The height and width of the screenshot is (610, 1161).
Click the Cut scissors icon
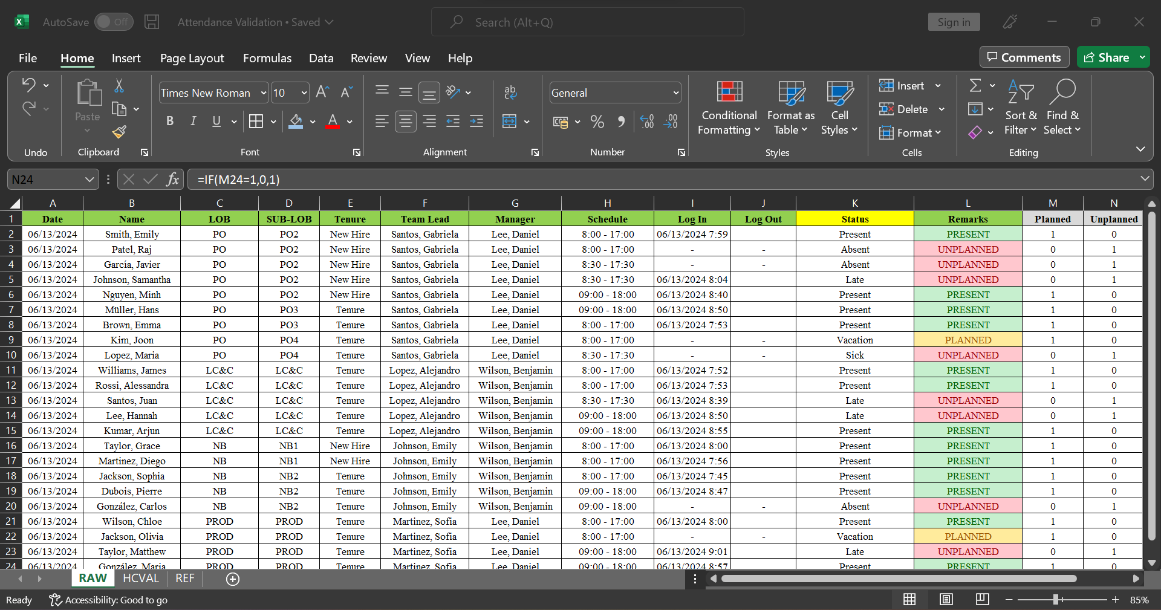pos(119,86)
